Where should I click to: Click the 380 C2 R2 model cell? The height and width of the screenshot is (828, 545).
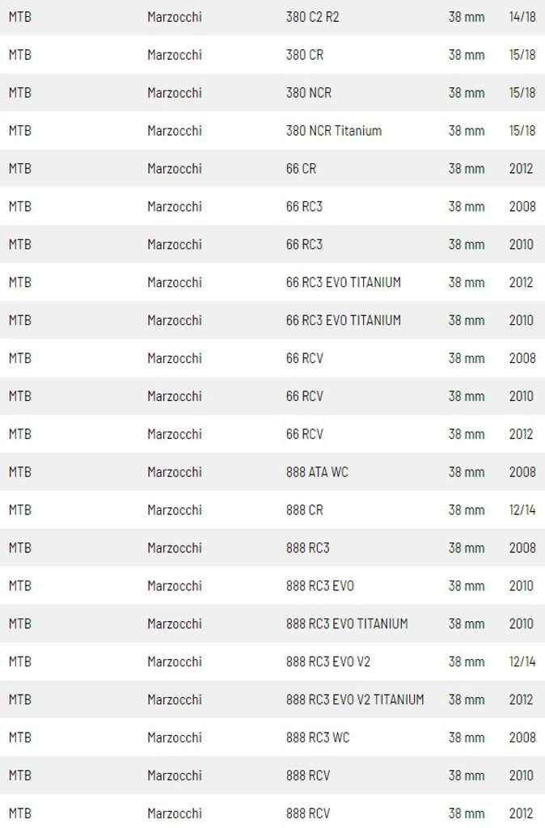[313, 17]
